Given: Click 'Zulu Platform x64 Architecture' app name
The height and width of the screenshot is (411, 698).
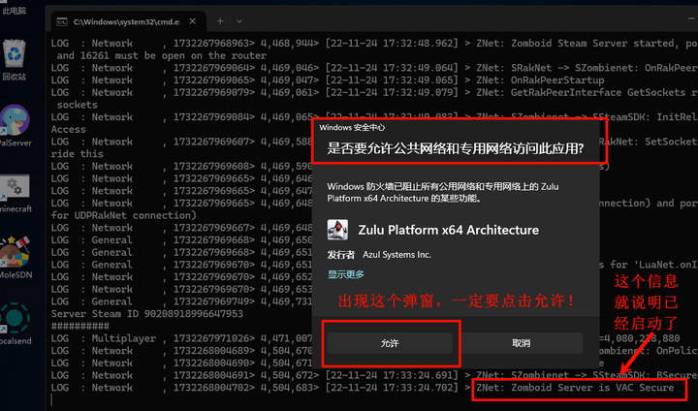Looking at the screenshot, I should 448,230.
